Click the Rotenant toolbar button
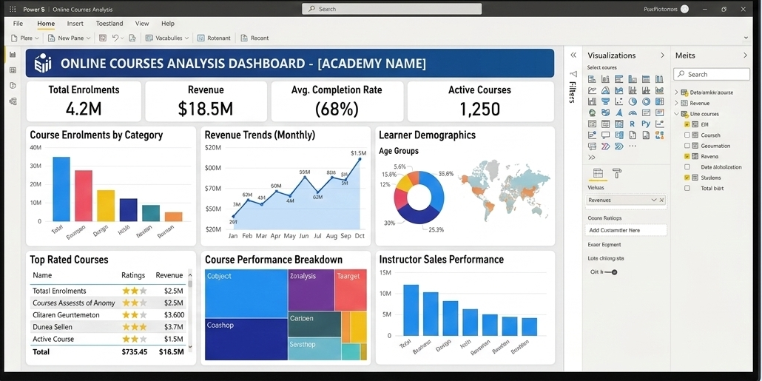Image resolution: width=762 pixels, height=381 pixels. pos(214,38)
